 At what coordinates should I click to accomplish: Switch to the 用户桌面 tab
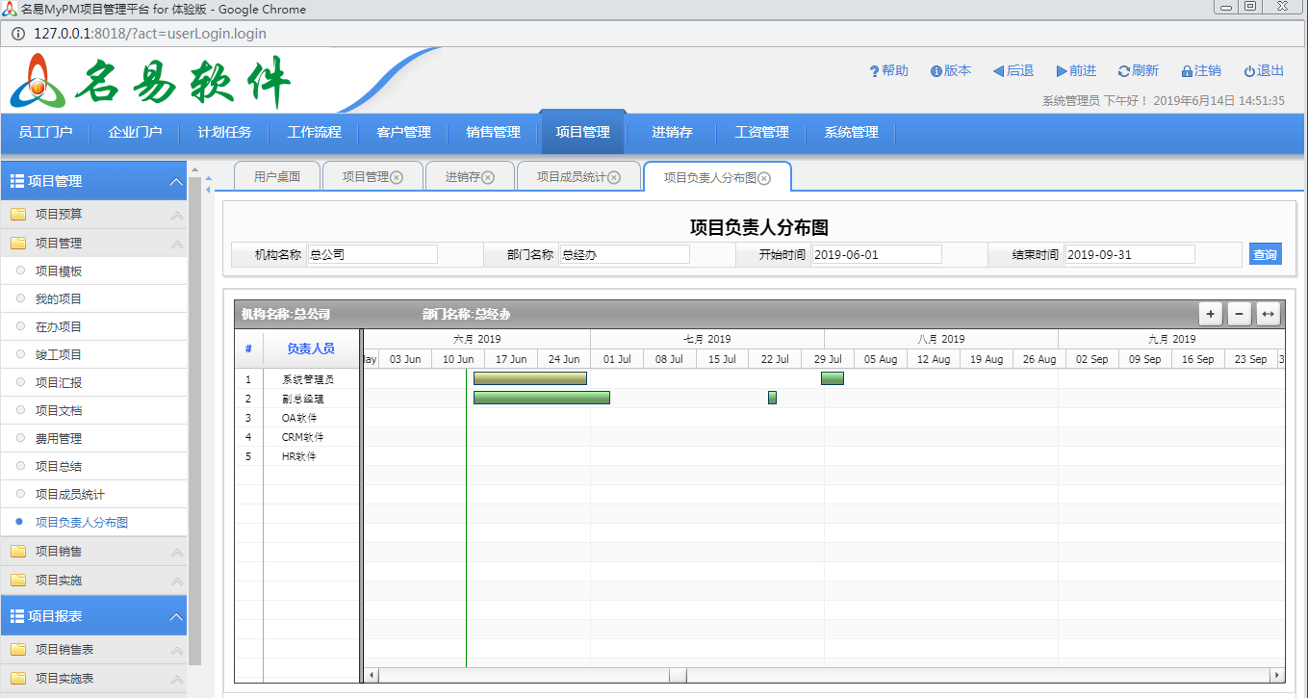(x=277, y=177)
